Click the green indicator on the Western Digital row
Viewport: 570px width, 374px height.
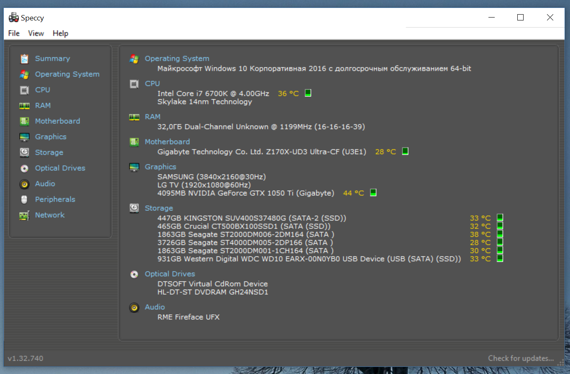500,258
